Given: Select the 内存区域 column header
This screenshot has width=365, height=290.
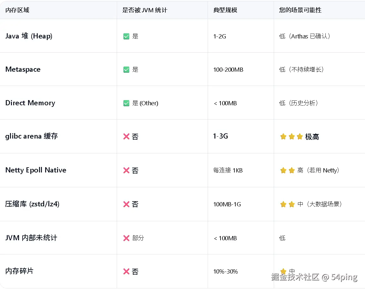Looking at the screenshot, I should [x=17, y=10].
